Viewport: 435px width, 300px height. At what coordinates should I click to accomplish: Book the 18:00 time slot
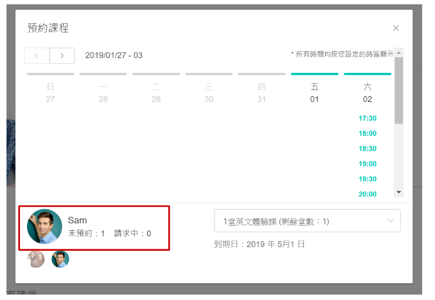pyautogui.click(x=367, y=133)
